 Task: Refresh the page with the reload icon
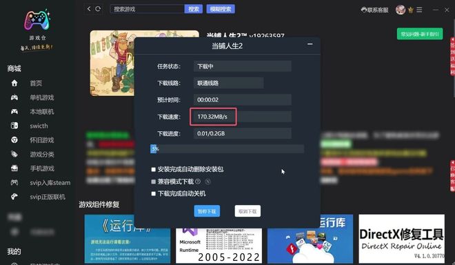click(98, 9)
